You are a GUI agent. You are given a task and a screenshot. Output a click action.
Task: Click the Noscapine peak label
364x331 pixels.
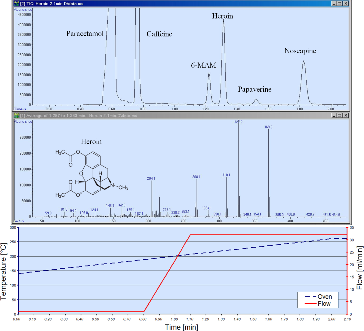300,51
